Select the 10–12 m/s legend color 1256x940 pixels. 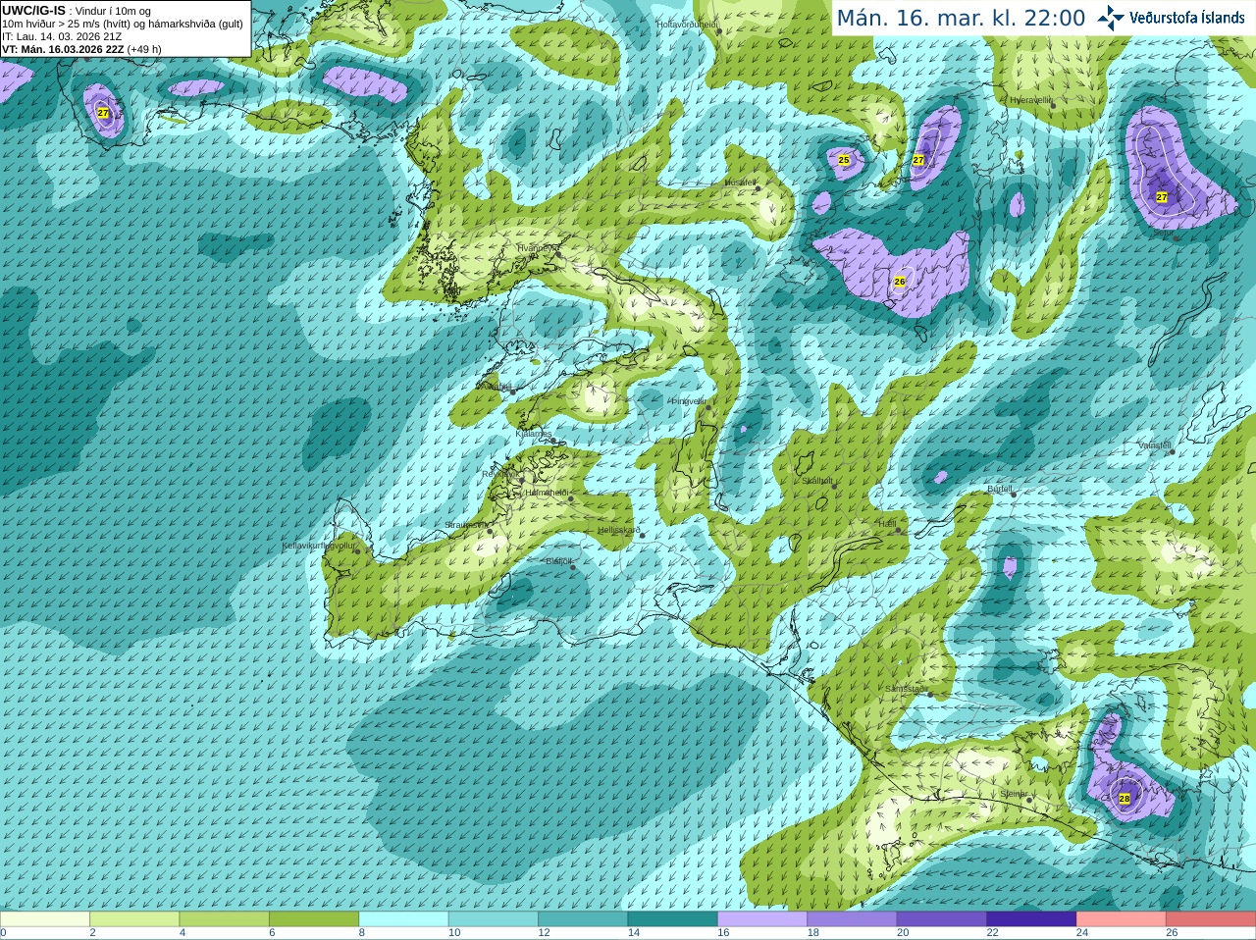pos(494,919)
